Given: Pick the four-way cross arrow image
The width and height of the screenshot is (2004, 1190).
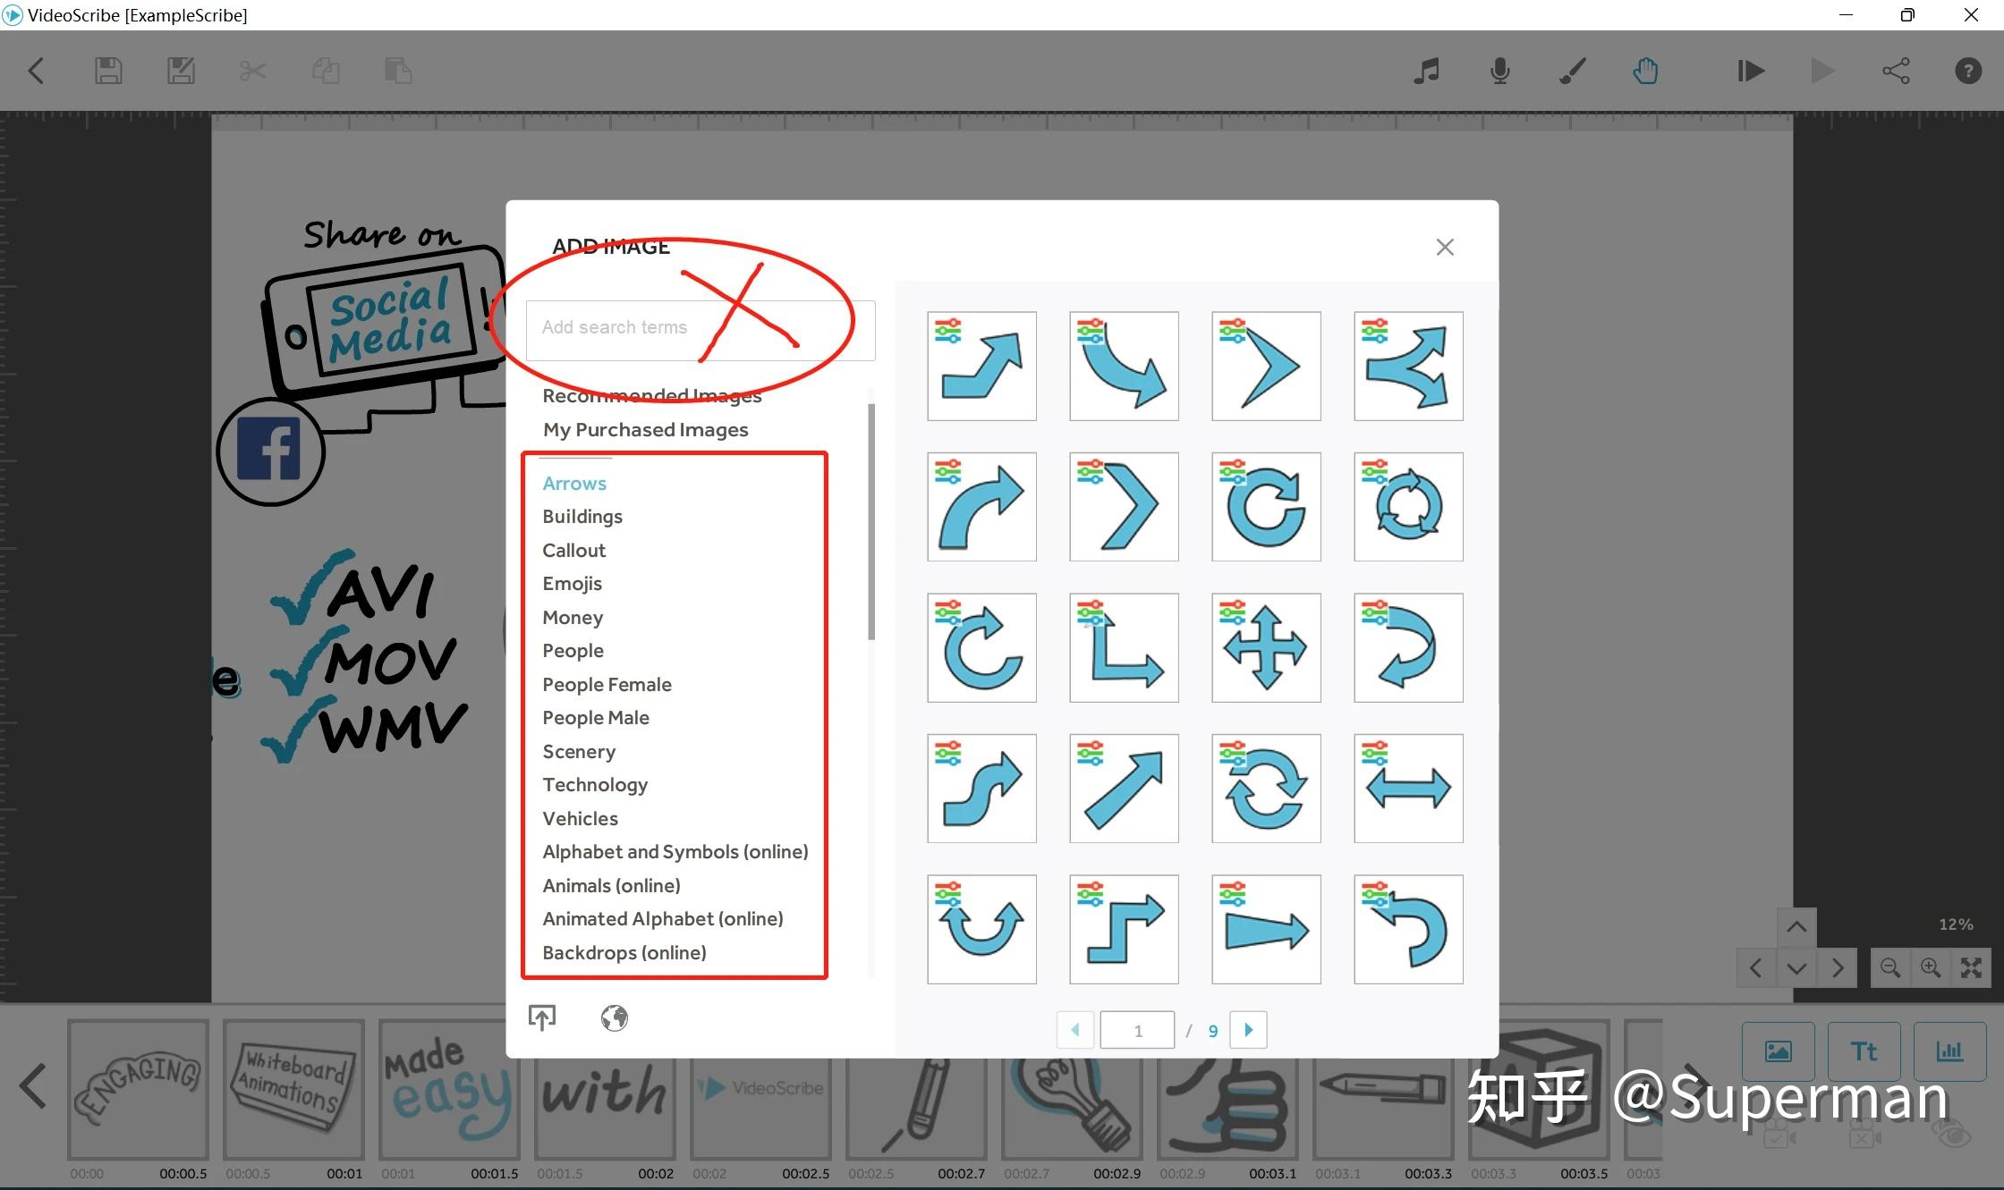Looking at the screenshot, I should [x=1265, y=647].
